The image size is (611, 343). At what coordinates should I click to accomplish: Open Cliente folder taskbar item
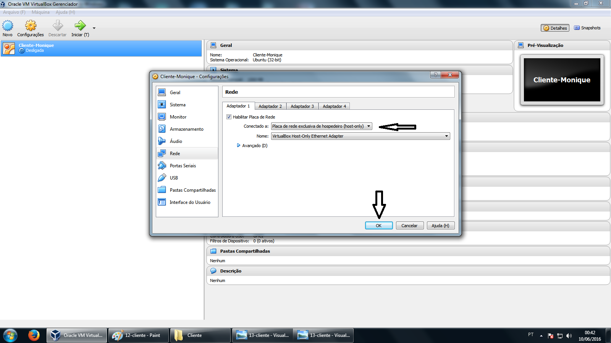200,335
